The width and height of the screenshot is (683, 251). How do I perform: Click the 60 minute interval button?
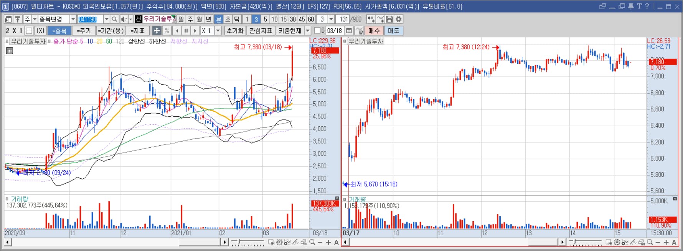click(x=311, y=19)
